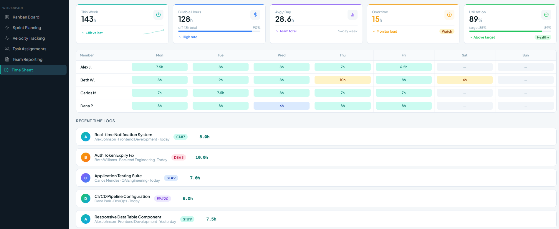Viewport: 559px width, 229px height.
Task: Click the Kanban Board sidebar icon
Action: (x=7, y=17)
